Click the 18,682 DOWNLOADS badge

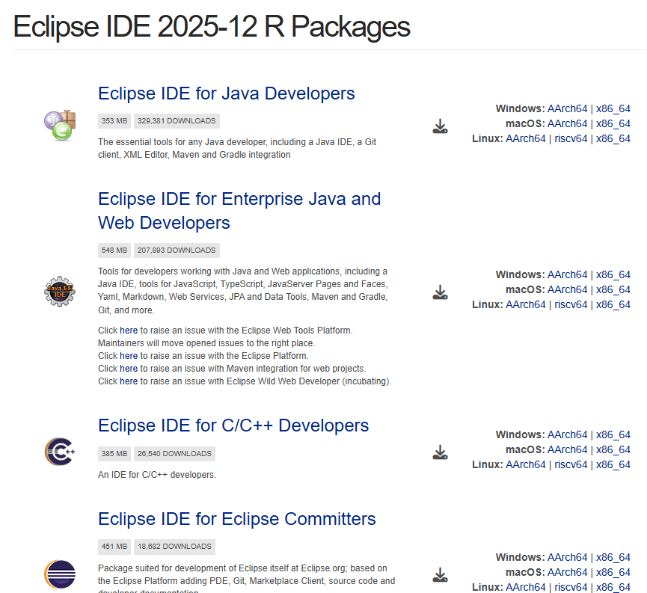pyautogui.click(x=174, y=547)
